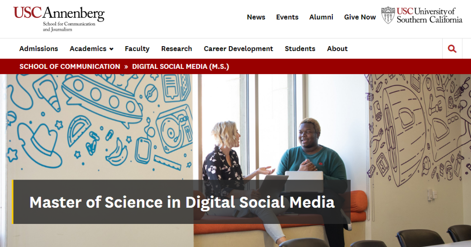Click the hero photo of two students talking
471x247 pixels.
coord(279,139)
